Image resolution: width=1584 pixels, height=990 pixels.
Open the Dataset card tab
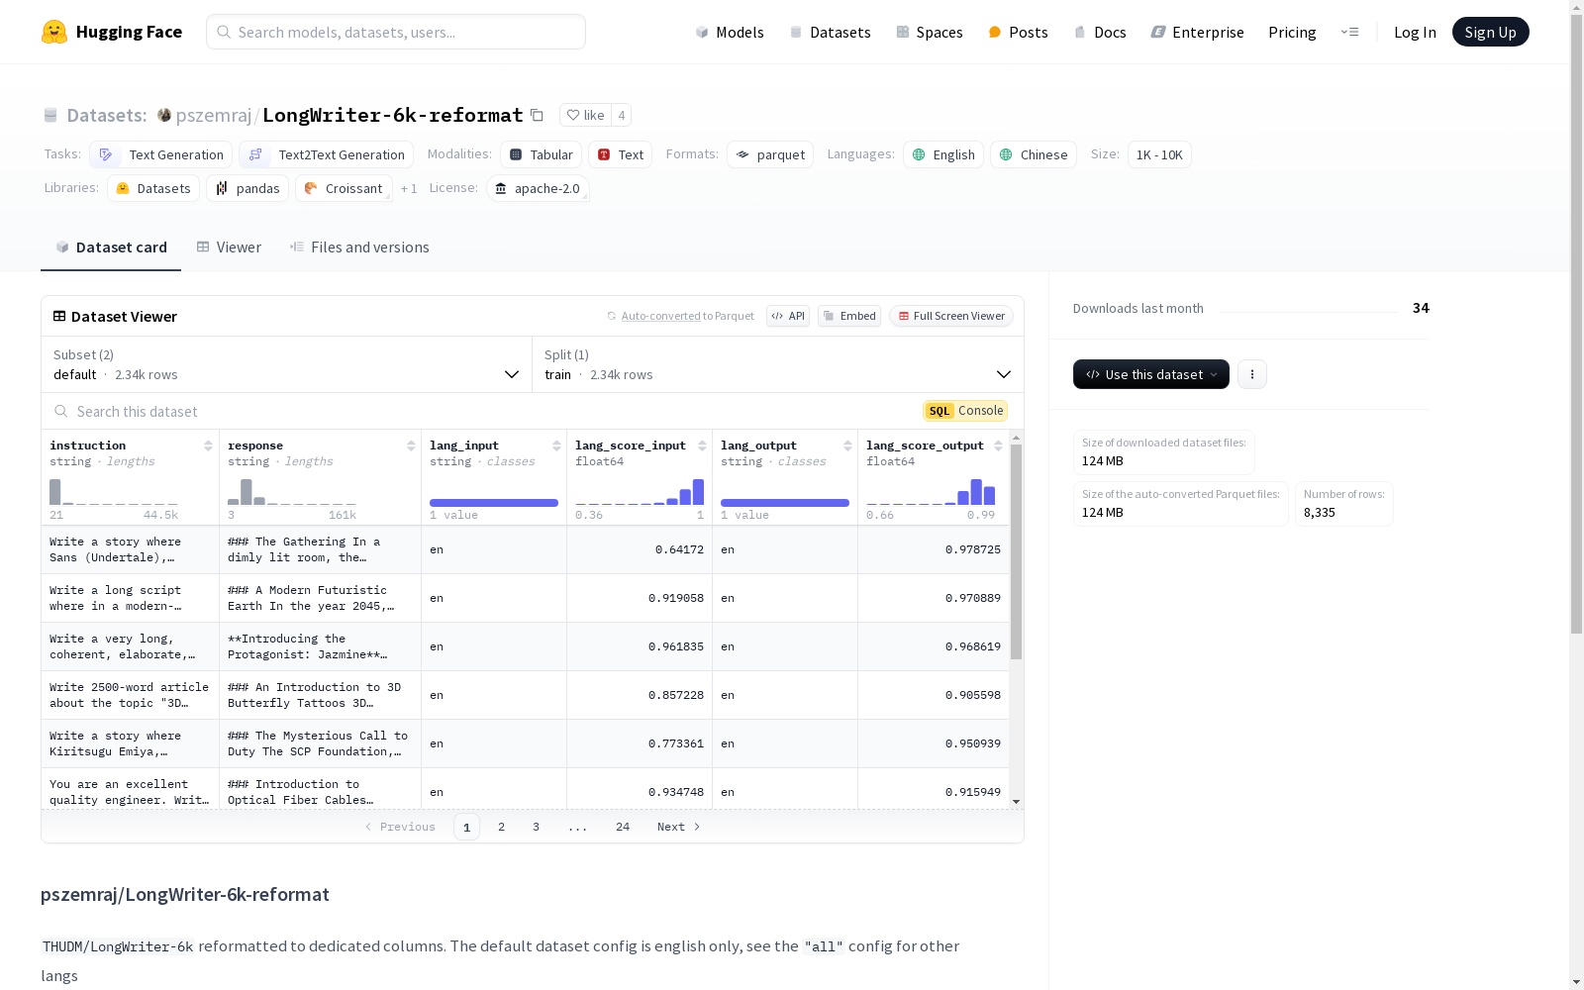[111, 247]
